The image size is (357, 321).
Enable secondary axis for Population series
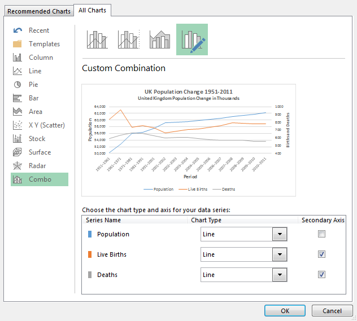(x=322, y=234)
